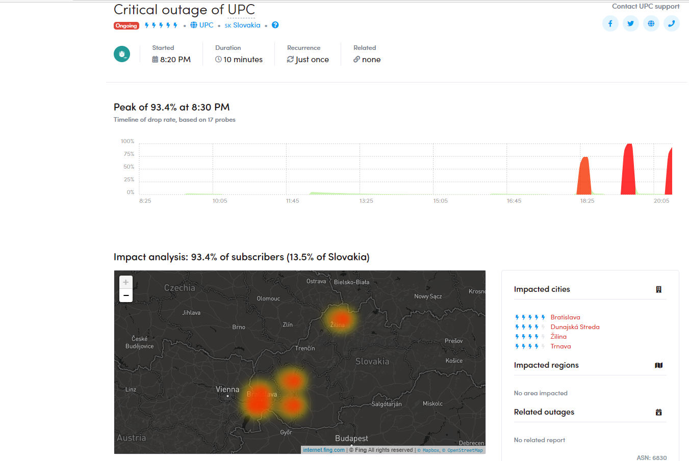Click the teal outage avatar icon
Image resolution: width=689 pixels, height=461 pixels.
point(122,54)
